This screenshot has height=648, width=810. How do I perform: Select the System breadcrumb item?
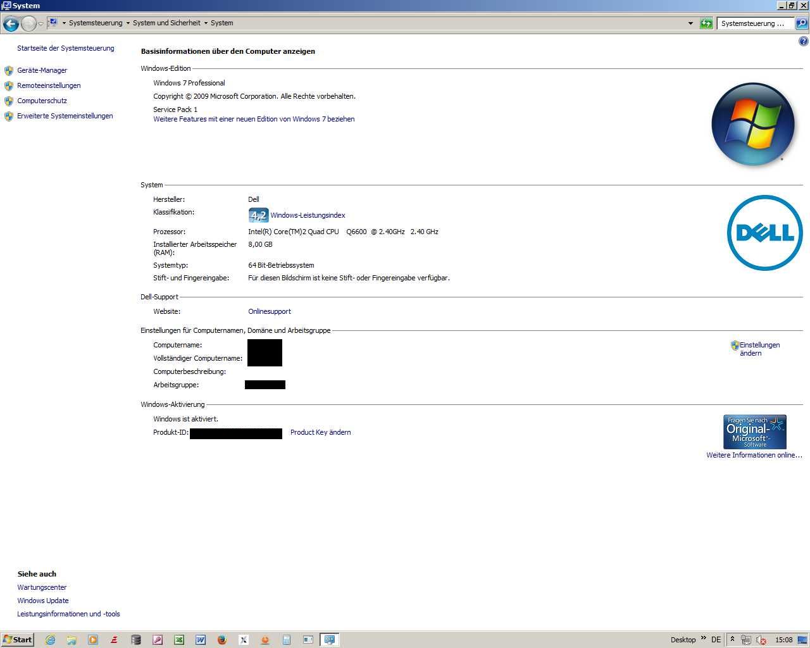(222, 23)
